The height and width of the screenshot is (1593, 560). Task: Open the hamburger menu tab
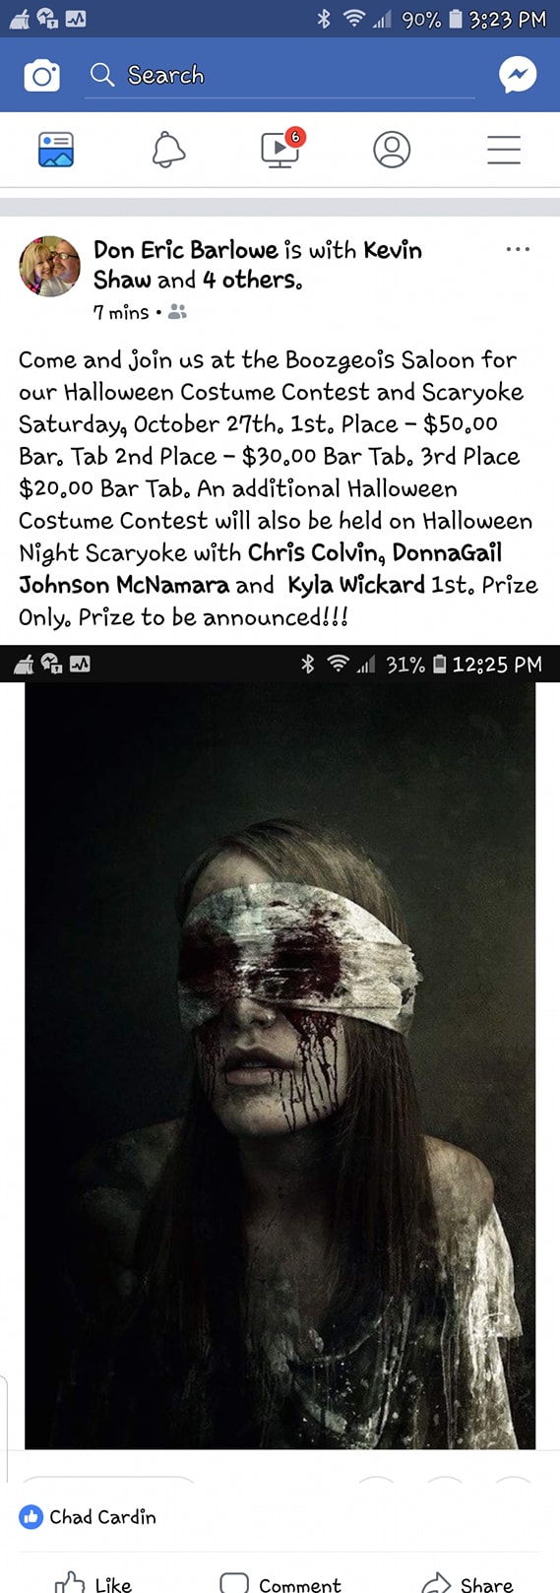coord(504,150)
